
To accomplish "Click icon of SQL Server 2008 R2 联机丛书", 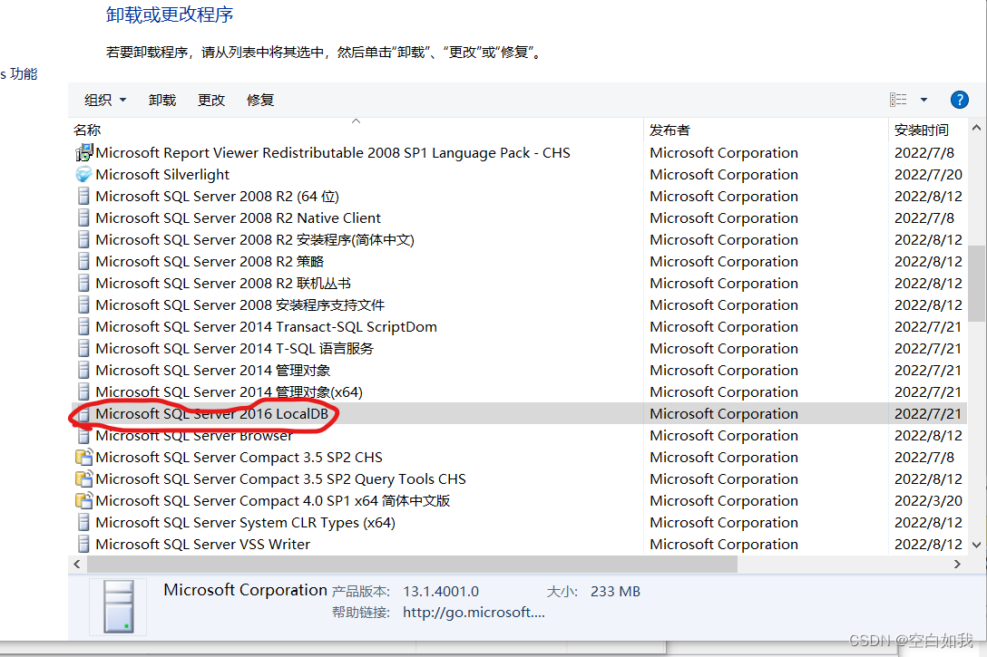I will coord(83,284).
